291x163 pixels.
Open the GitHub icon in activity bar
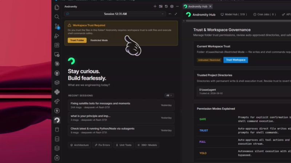click(57, 73)
